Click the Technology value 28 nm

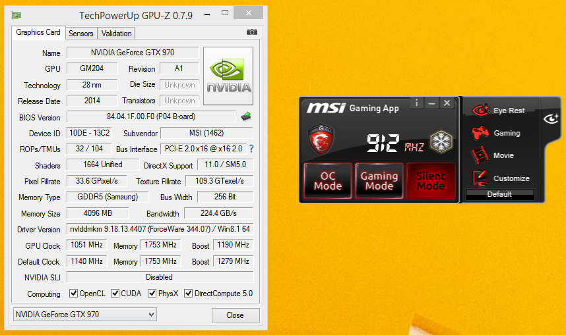point(92,85)
